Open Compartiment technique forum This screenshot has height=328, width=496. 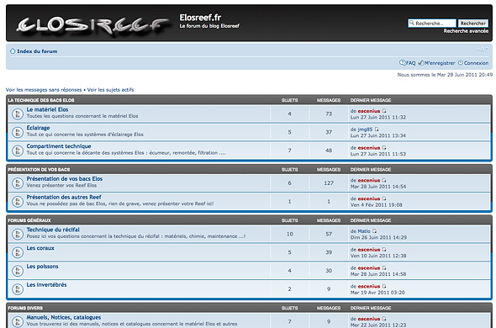point(59,146)
